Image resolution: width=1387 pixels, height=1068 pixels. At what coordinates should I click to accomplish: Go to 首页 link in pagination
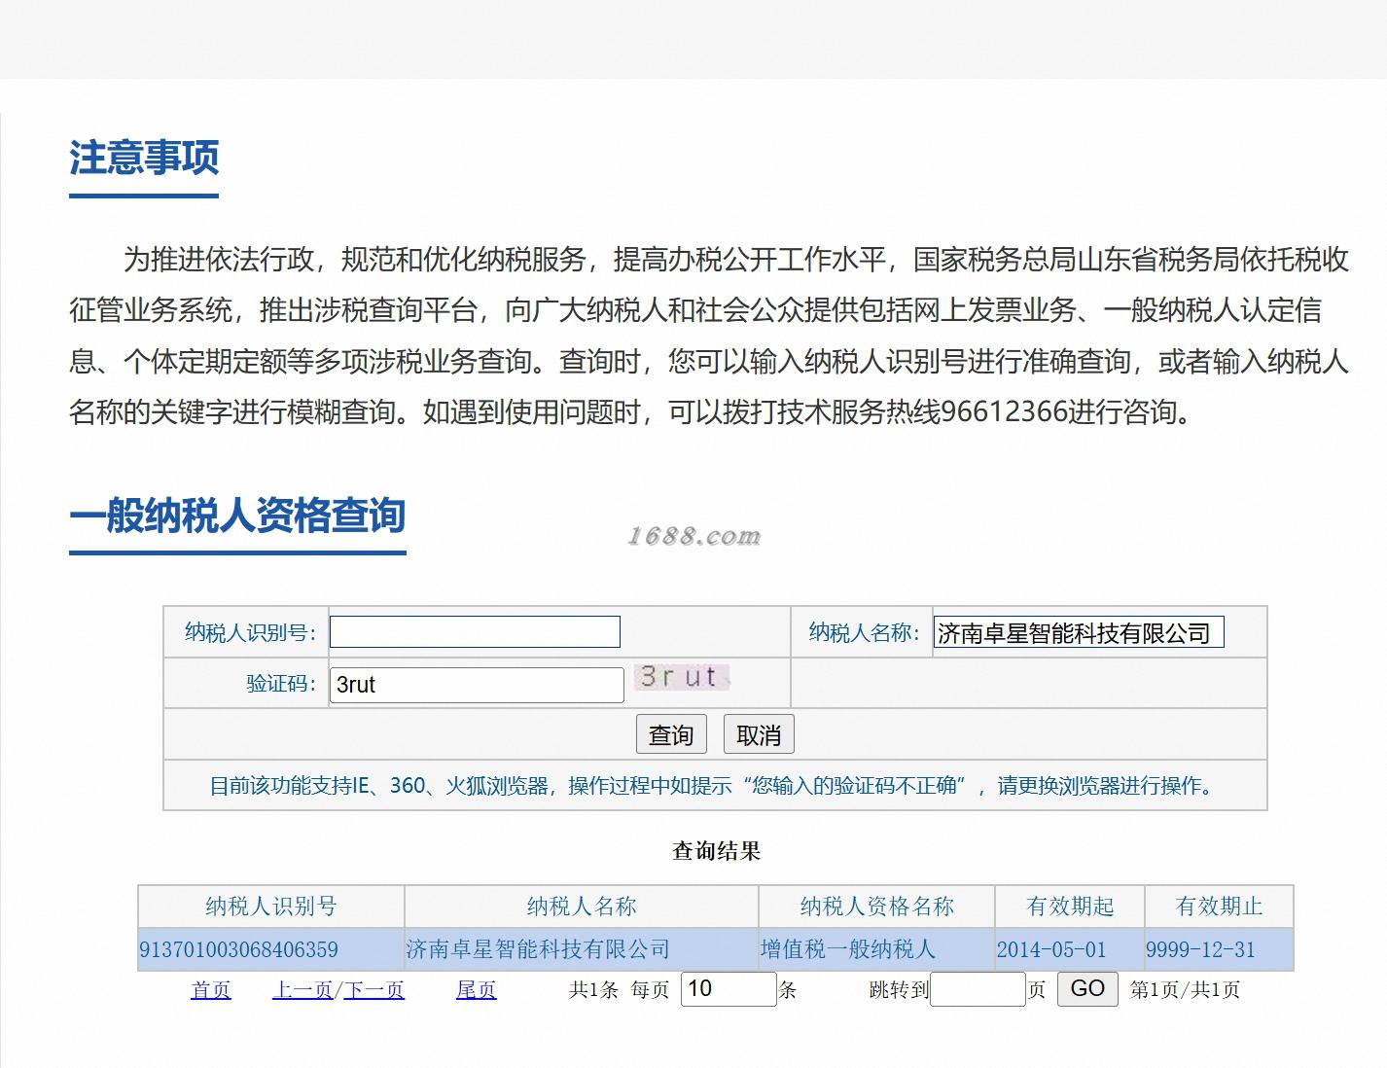pyautogui.click(x=211, y=990)
